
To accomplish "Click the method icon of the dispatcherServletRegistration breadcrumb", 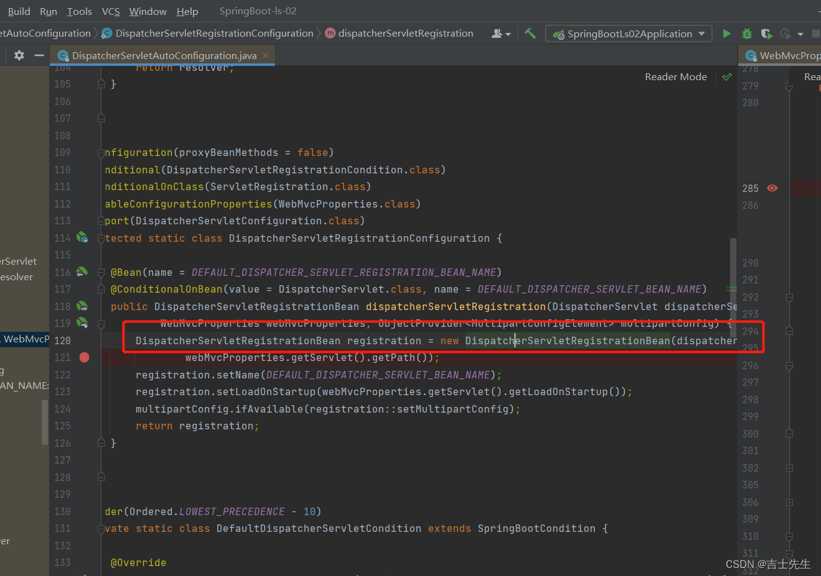I will coord(330,34).
